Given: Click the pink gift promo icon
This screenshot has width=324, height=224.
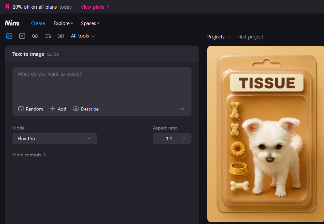Looking at the screenshot, I should click(x=7, y=7).
